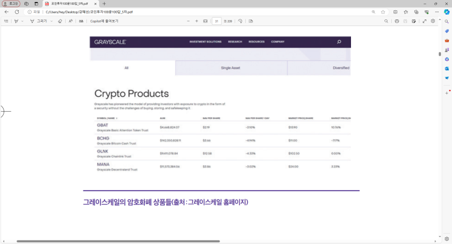Click the 로그인 profile button

pos(11,4)
